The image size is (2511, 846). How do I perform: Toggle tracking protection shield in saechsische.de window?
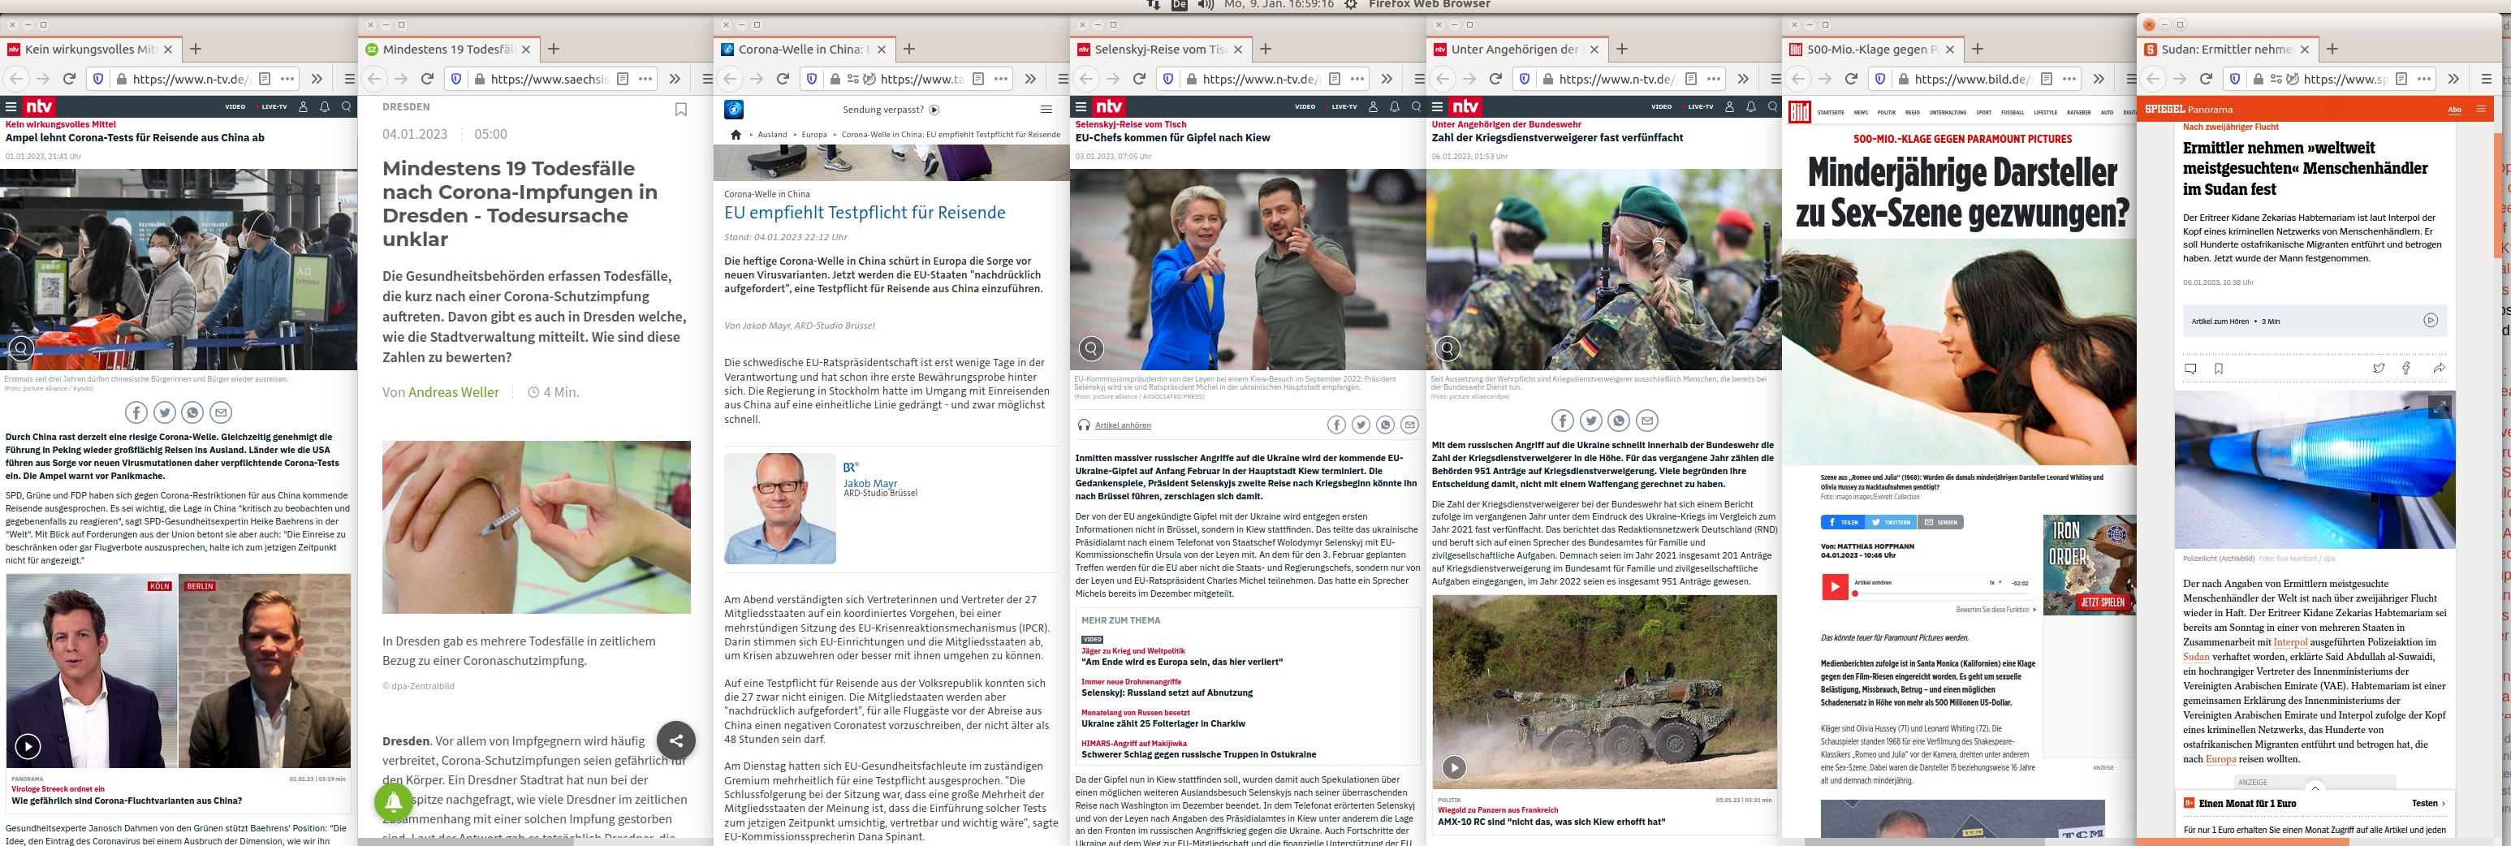tap(455, 79)
